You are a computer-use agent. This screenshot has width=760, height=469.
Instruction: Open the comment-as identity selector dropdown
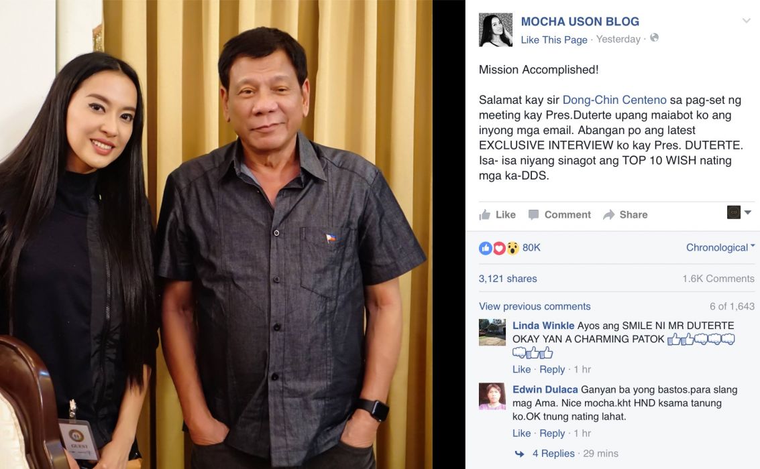point(739,212)
